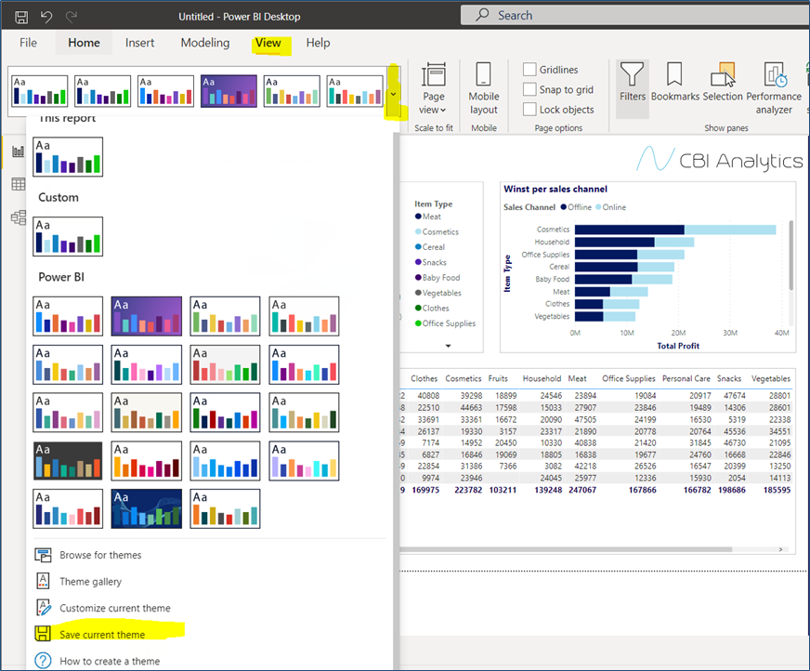Expand the themes gallery dropdown arrow

point(393,94)
